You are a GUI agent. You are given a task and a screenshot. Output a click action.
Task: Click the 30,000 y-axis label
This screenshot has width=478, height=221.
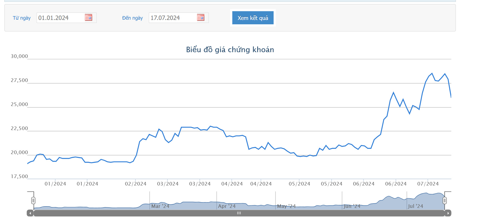click(19, 56)
